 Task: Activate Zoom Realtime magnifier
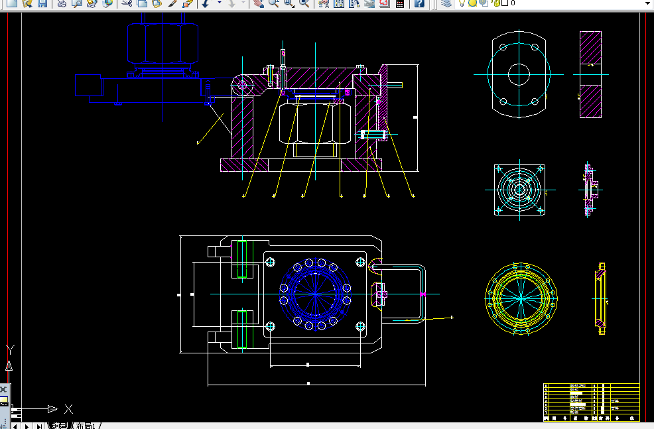pyautogui.click(x=274, y=3)
